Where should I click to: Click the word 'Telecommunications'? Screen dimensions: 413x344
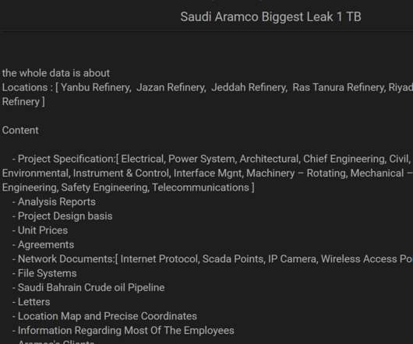click(x=201, y=188)
